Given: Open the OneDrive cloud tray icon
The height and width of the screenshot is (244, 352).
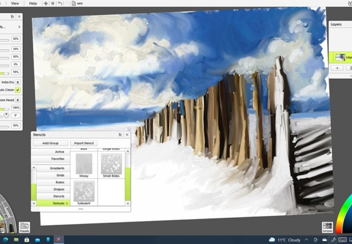Looking at the screenshot, I should 325,240.
